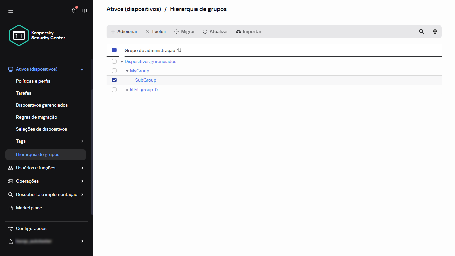Image resolution: width=455 pixels, height=256 pixels.
Task: Select Políticas e perfis in the sidebar
Action: click(33, 81)
